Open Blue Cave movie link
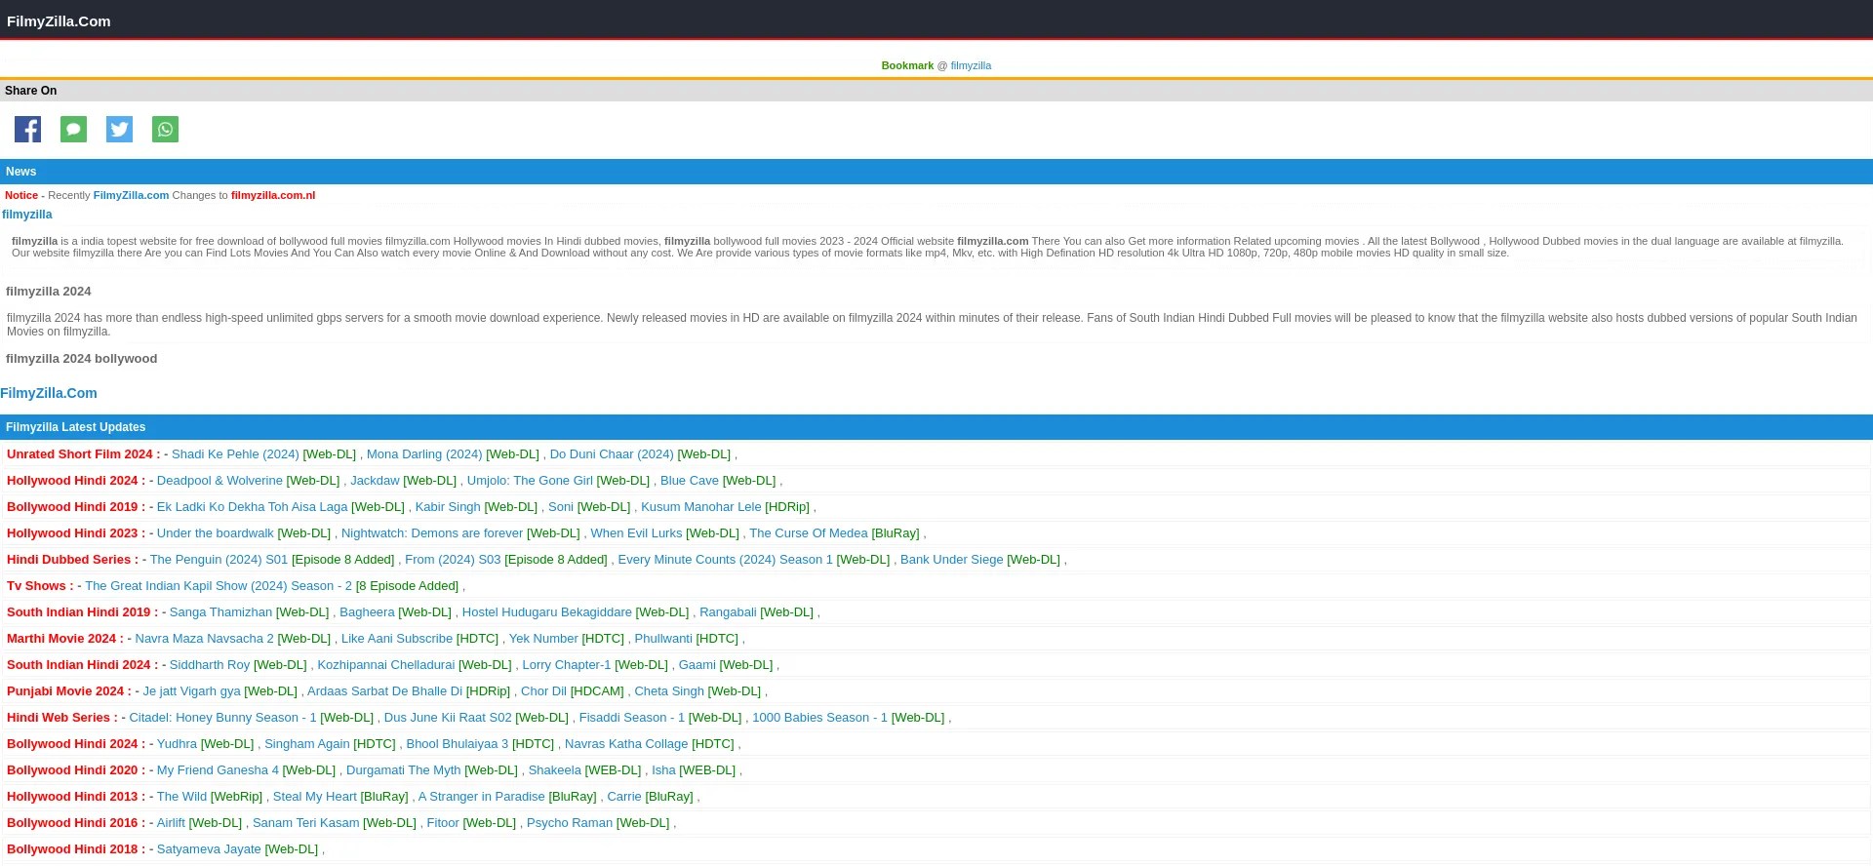The height and width of the screenshot is (866, 1873). point(690,481)
